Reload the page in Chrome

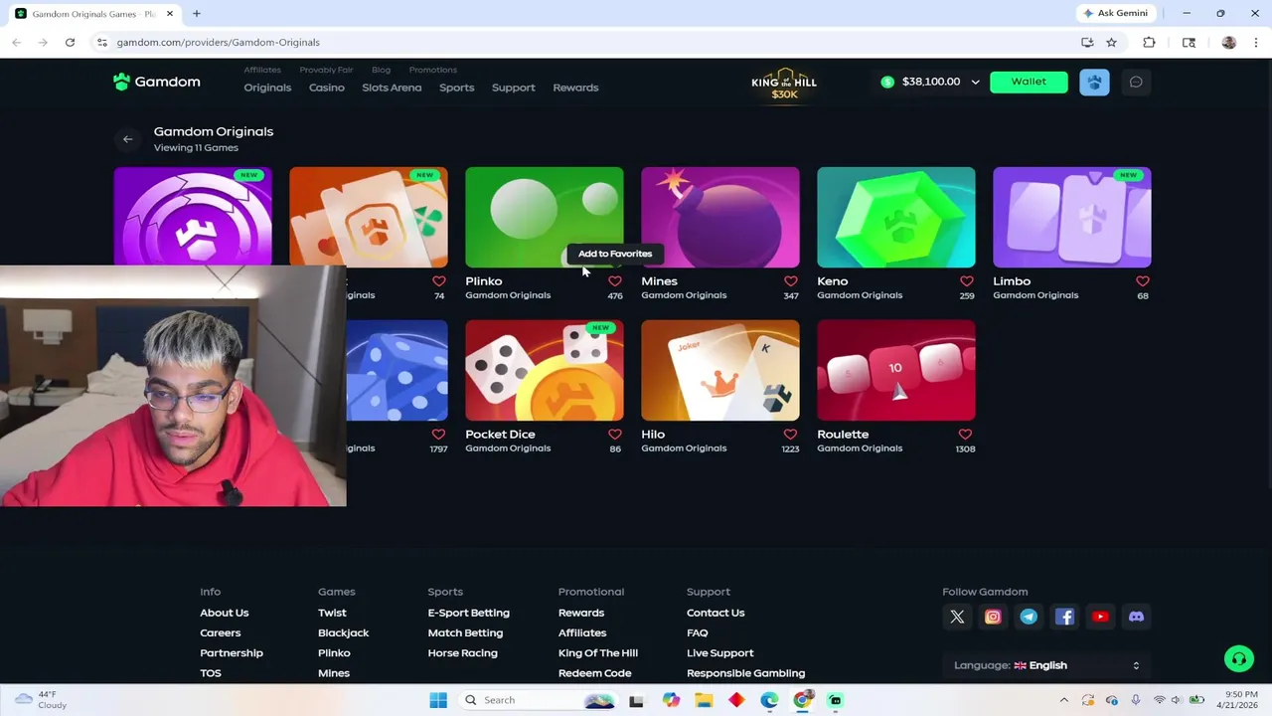[x=70, y=43]
